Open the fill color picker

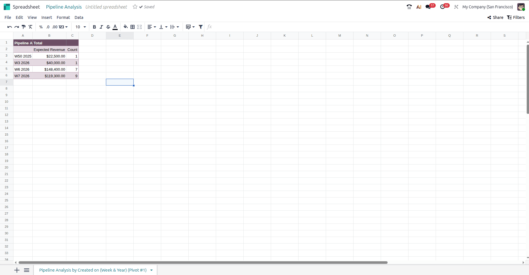coord(125,27)
